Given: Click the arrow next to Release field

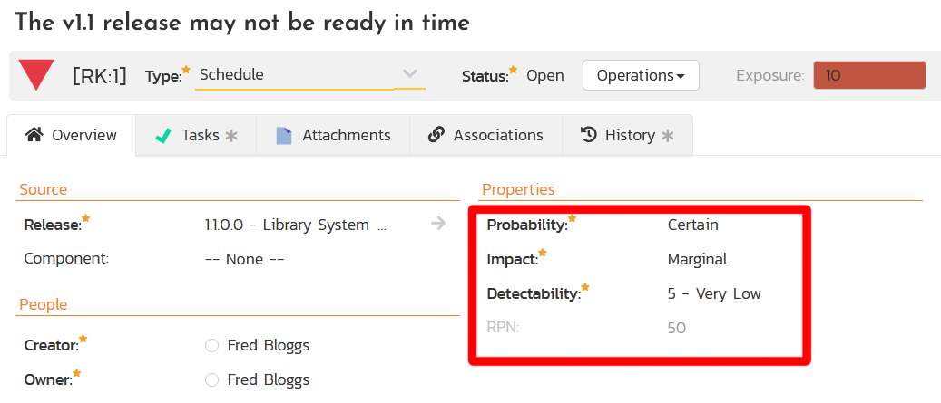Looking at the screenshot, I should click(438, 224).
